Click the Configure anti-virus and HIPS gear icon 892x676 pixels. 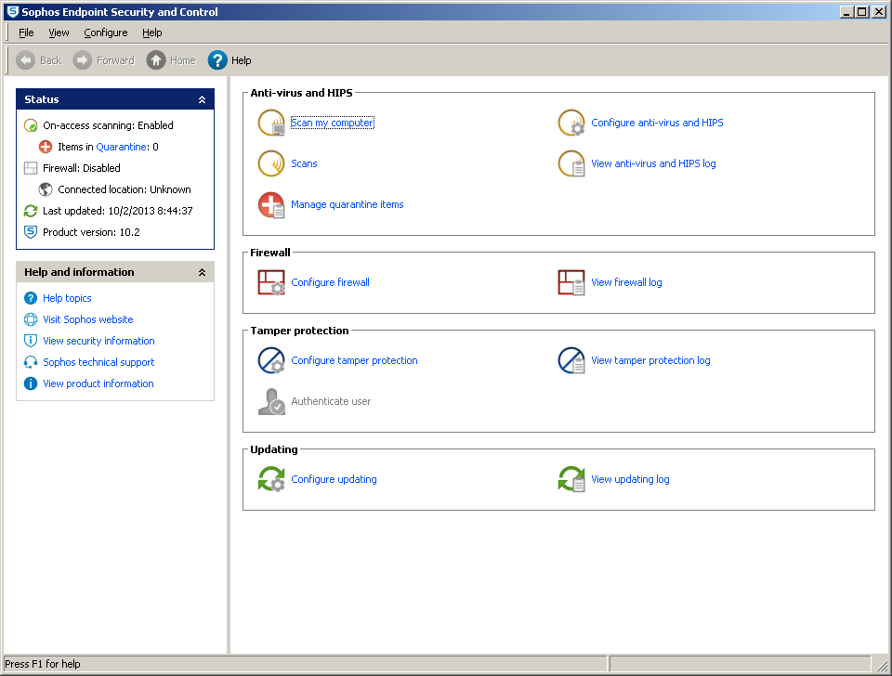pos(571,123)
